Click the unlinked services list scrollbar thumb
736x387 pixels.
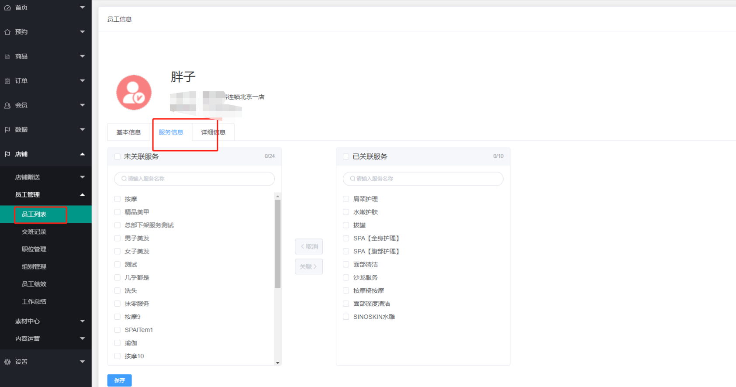point(277,244)
